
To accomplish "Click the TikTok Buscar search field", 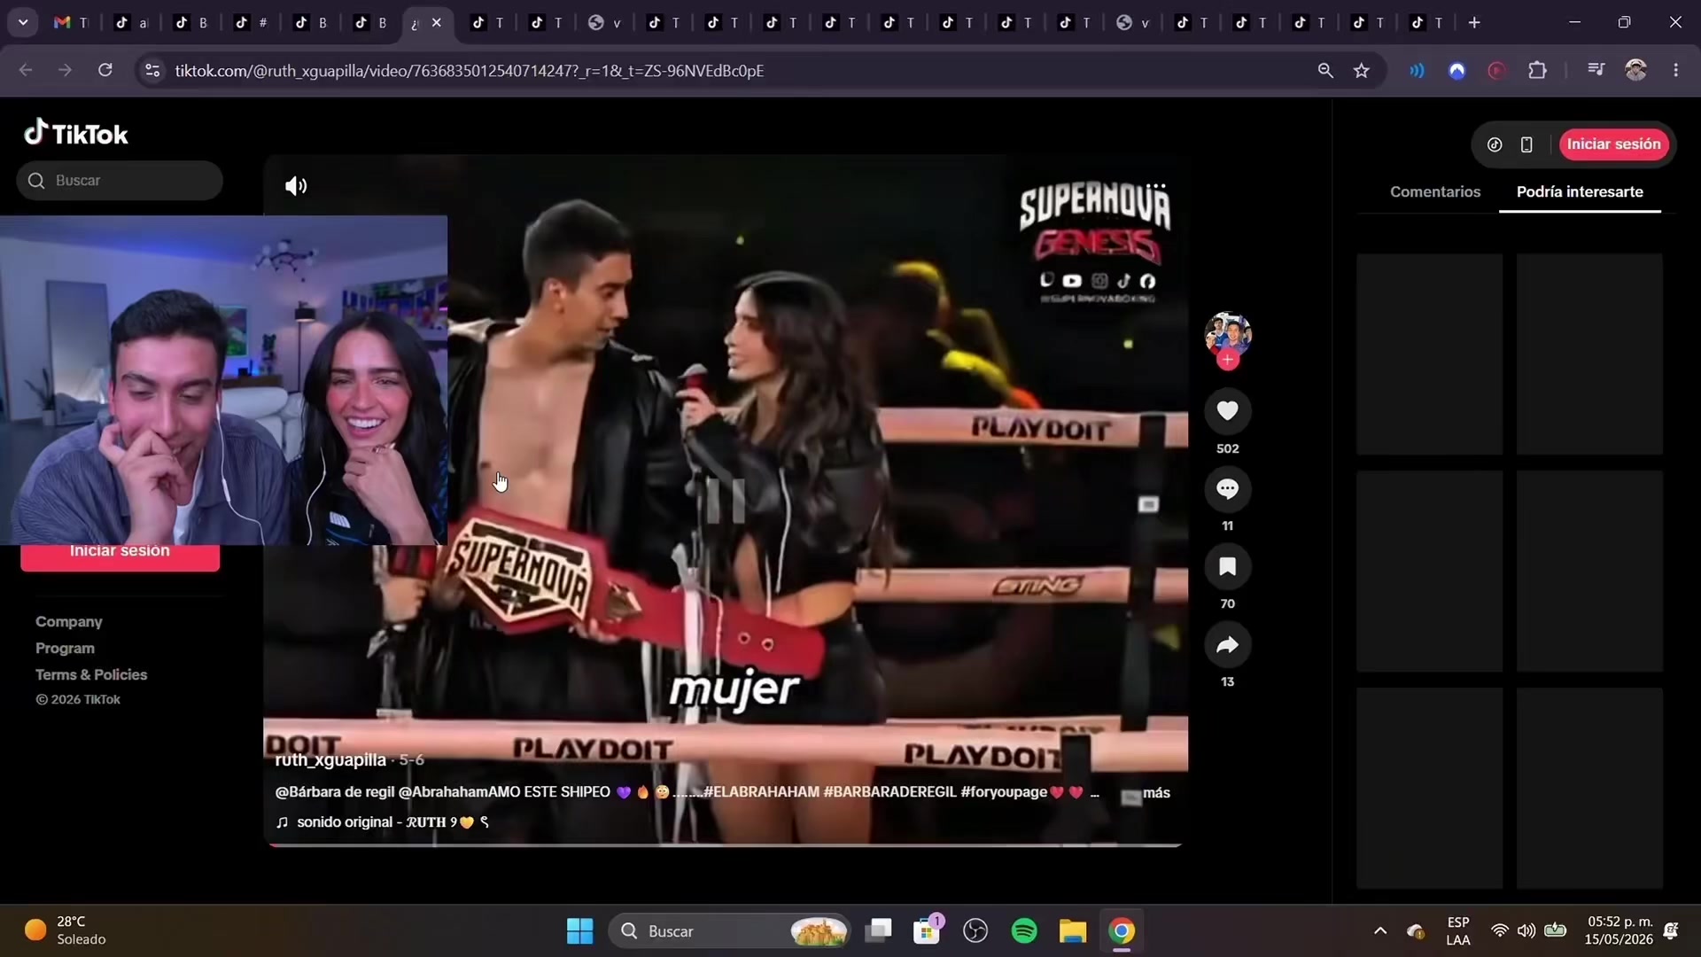I will click(120, 180).
